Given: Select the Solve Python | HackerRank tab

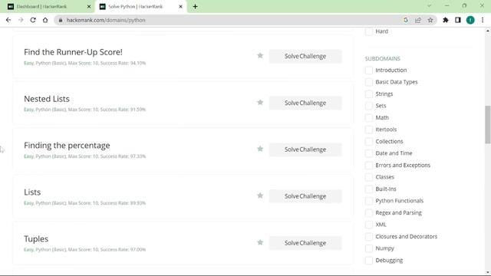Looking at the screenshot, I should pos(141,6).
